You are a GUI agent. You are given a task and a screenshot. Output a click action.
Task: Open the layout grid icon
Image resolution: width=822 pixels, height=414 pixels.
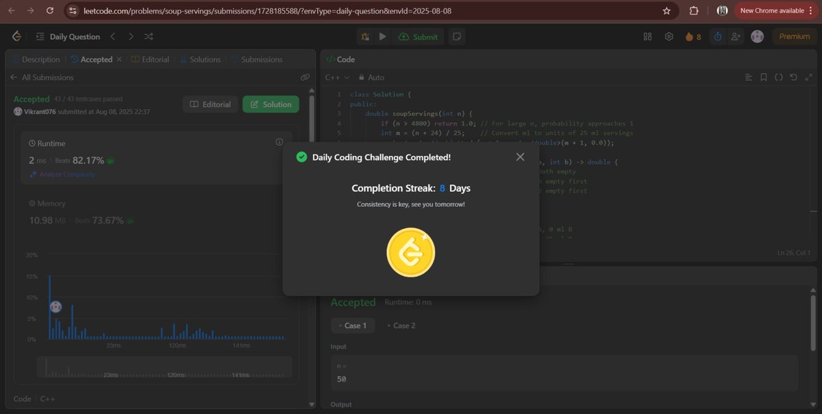click(x=647, y=37)
